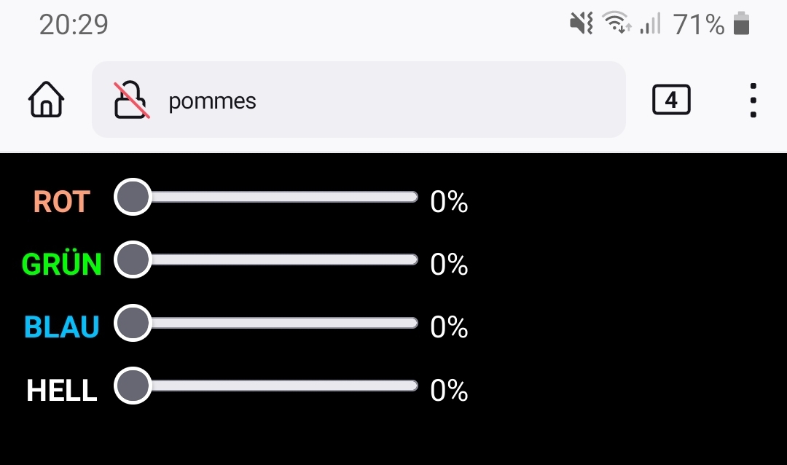Screen dimensions: 787x465
Task: Tap the Wi-Fi status icon
Action: [x=617, y=24]
